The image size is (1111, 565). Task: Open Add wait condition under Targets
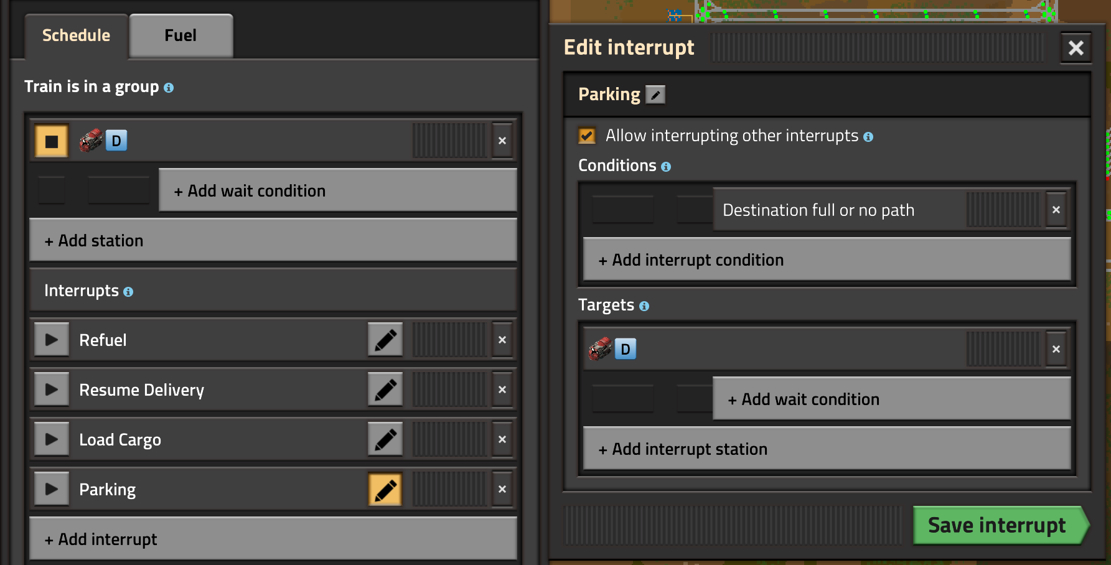click(x=891, y=399)
